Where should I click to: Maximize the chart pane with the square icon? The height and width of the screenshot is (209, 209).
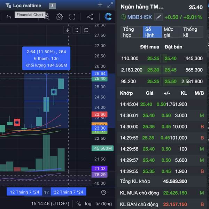[86, 30]
